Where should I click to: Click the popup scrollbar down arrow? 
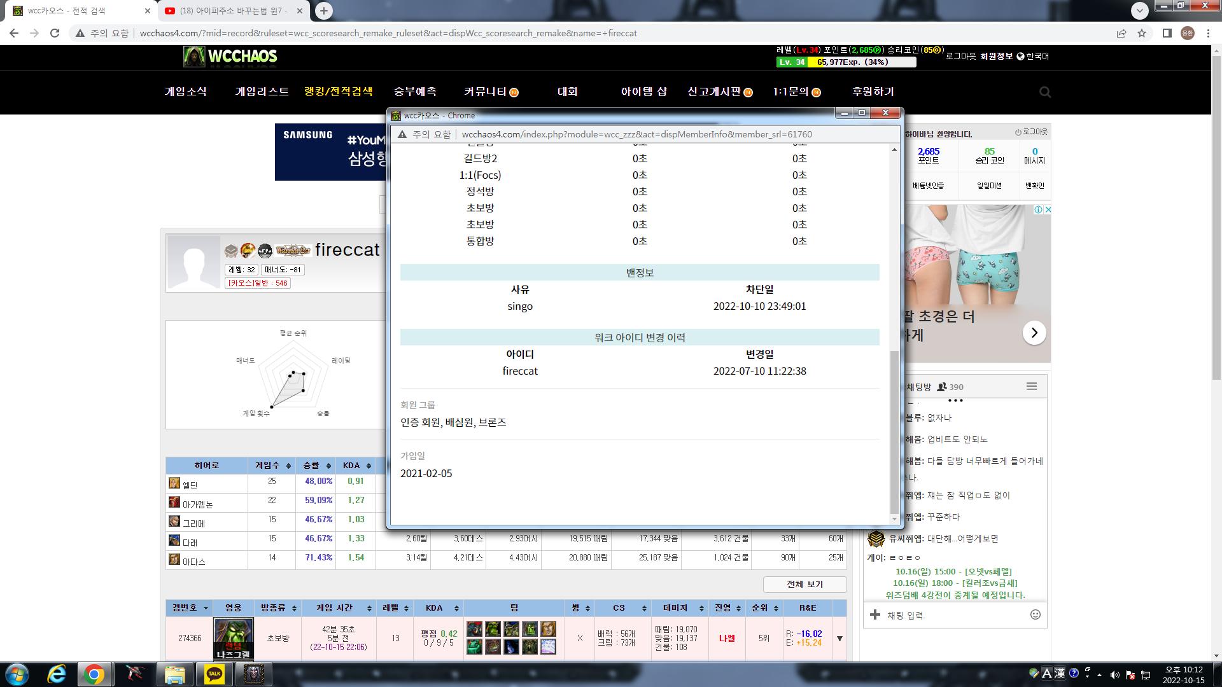click(894, 519)
